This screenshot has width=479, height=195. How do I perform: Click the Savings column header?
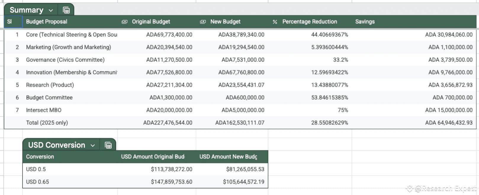click(365, 22)
